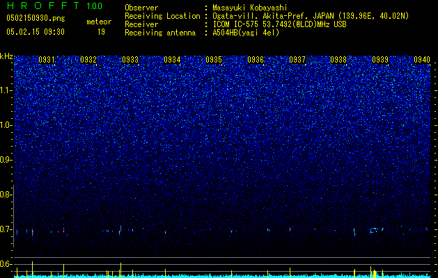Click the 0932 time axis marker
This screenshot has height=278, width=438.
click(88, 60)
